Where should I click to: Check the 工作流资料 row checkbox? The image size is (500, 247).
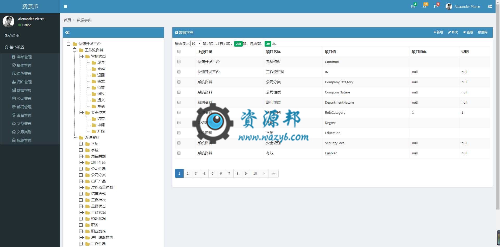click(179, 72)
